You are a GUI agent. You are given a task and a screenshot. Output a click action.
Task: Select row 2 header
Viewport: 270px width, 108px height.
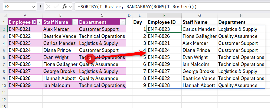point(4,29)
